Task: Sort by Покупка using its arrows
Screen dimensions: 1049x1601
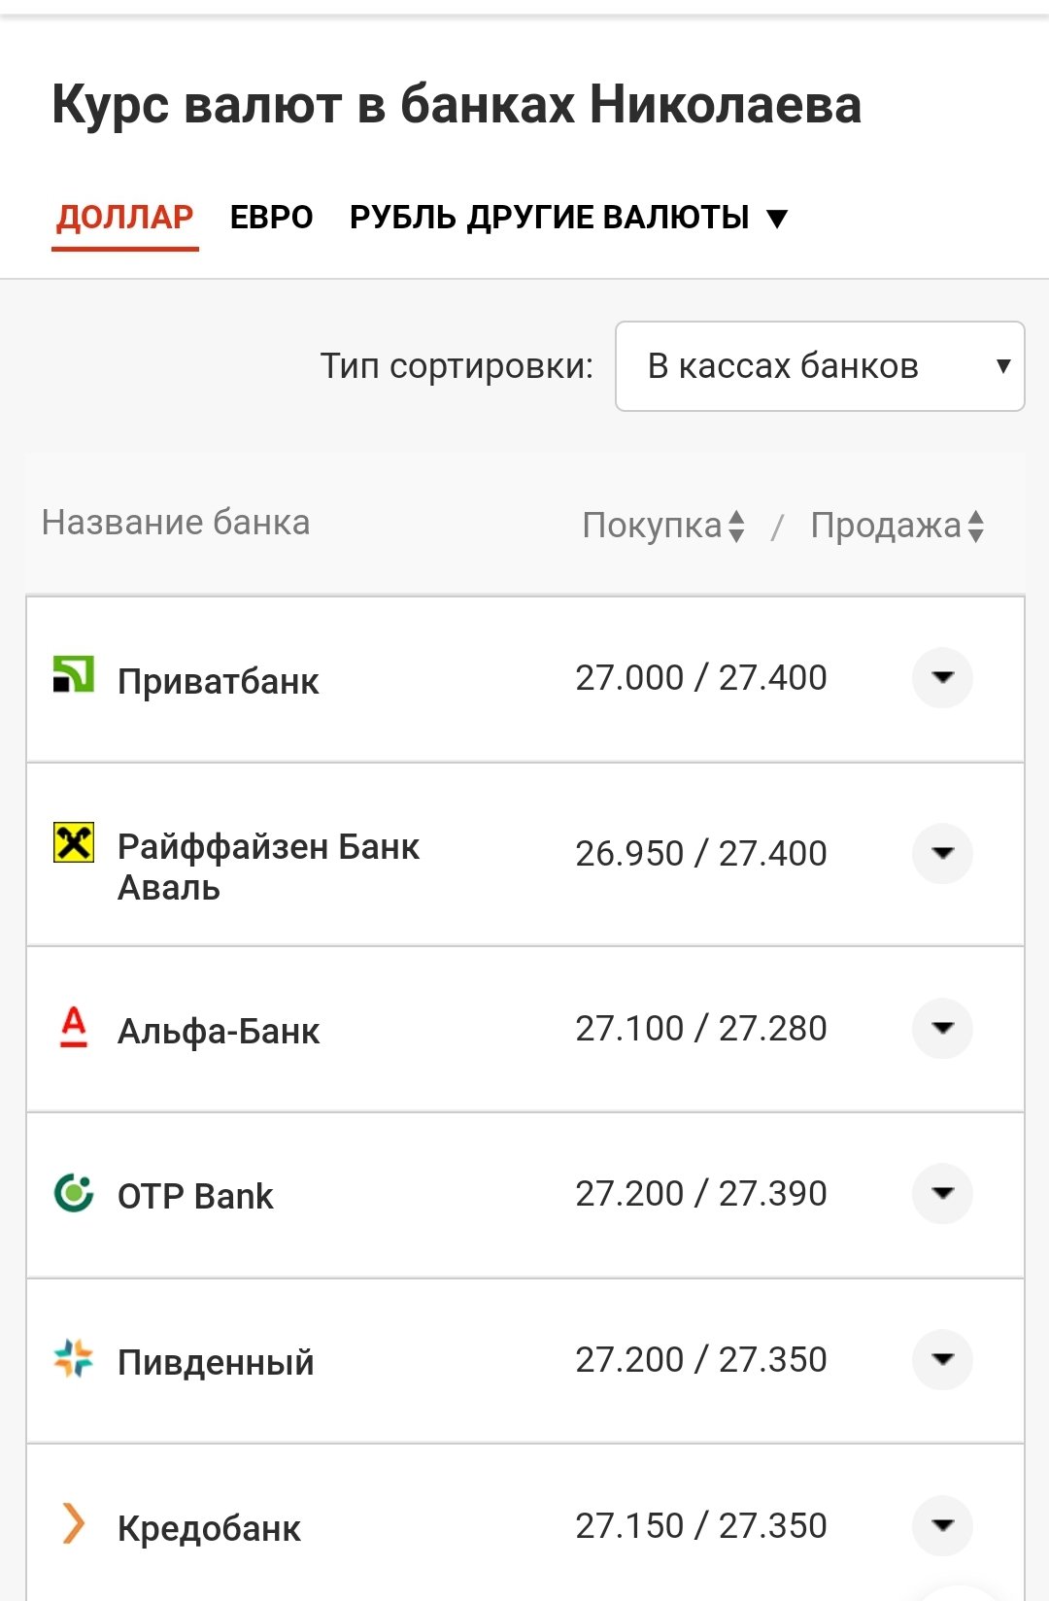Action: pos(736,526)
